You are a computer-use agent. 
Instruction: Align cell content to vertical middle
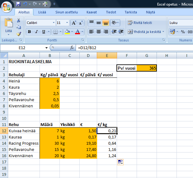99,23
